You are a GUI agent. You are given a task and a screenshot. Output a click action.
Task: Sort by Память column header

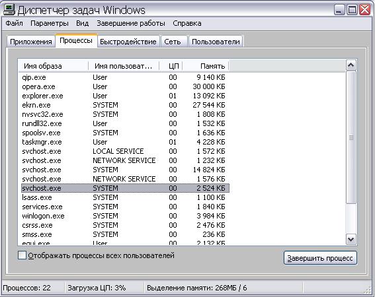(x=206, y=66)
